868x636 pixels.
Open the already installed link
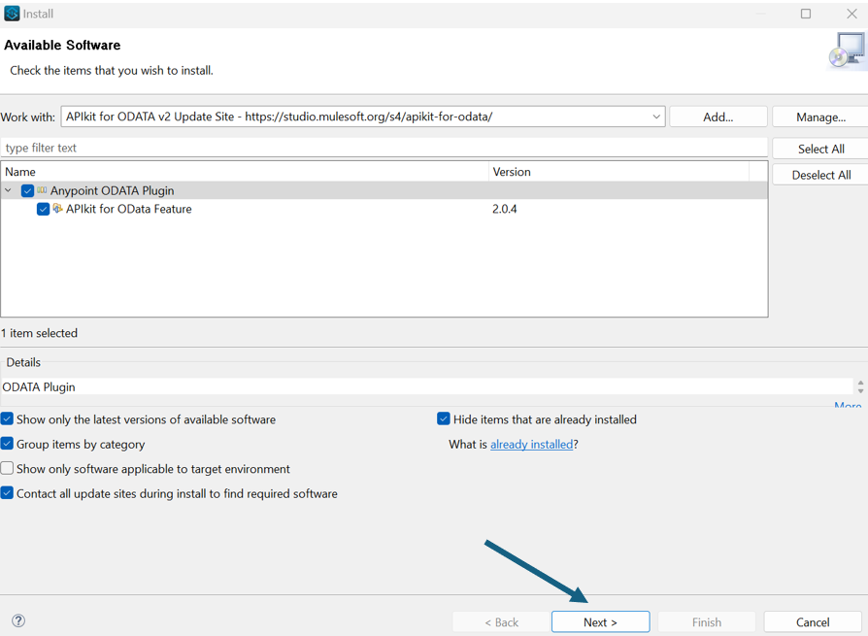coord(531,445)
